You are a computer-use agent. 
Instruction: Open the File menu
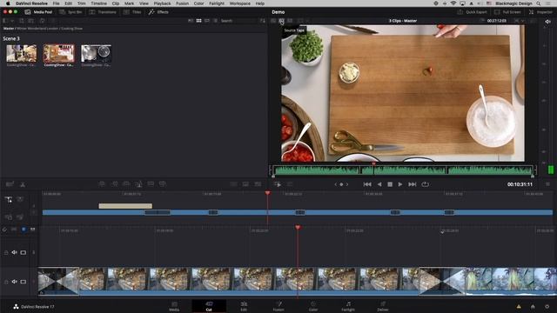click(56, 3)
